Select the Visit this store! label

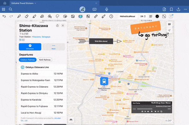[101, 41]
